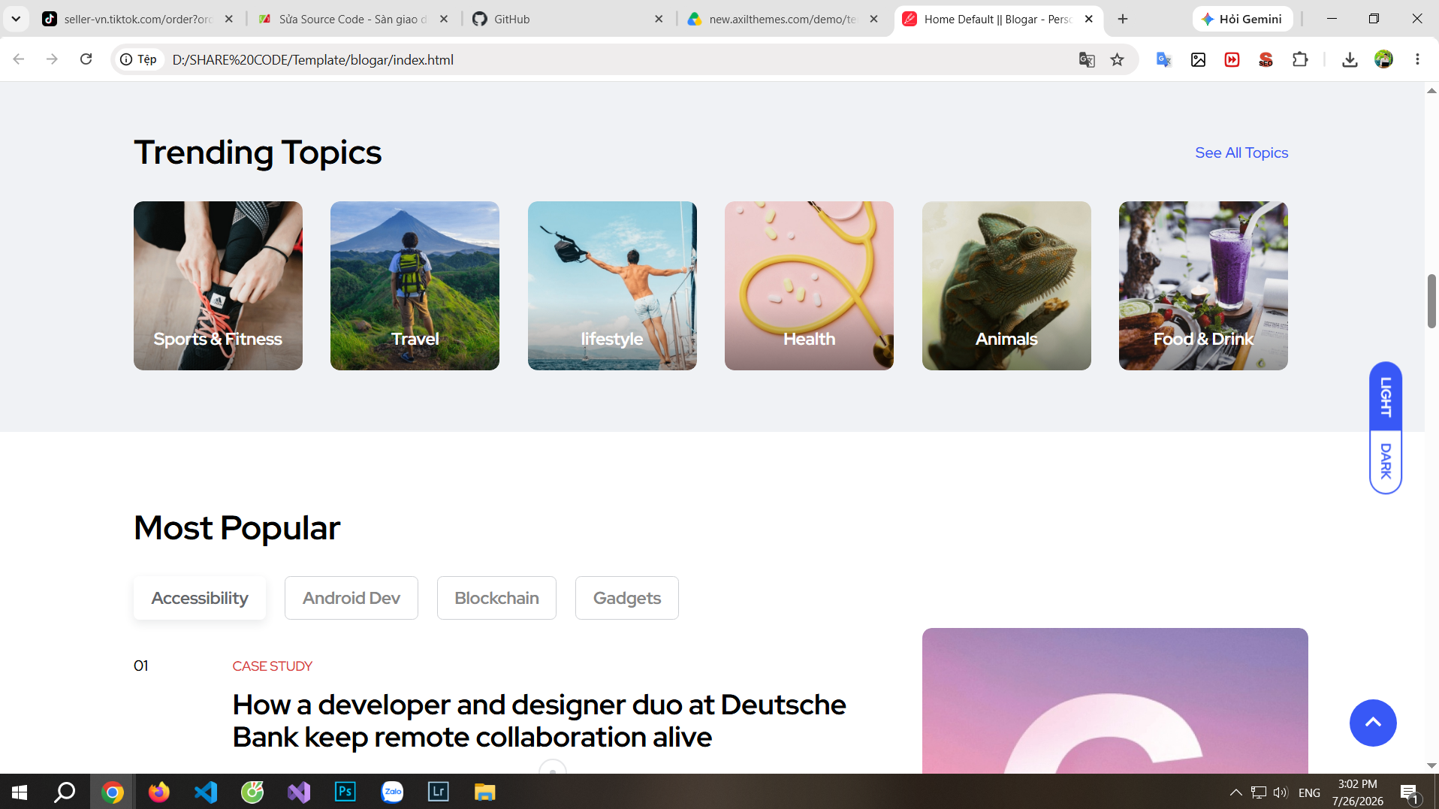The image size is (1439, 809).
Task: Open Photoshop from the taskbar
Action: (x=345, y=792)
